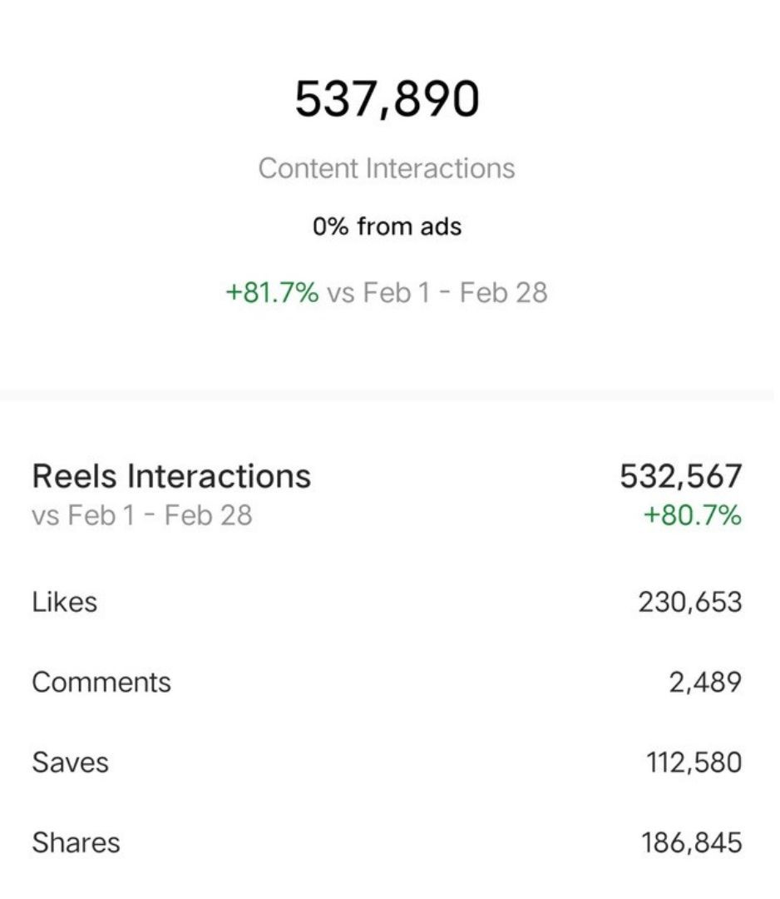Tap the green +80.7% Reels change

(692, 514)
